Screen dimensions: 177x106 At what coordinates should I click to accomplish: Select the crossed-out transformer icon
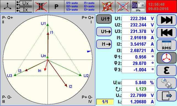[x=41, y=6]
